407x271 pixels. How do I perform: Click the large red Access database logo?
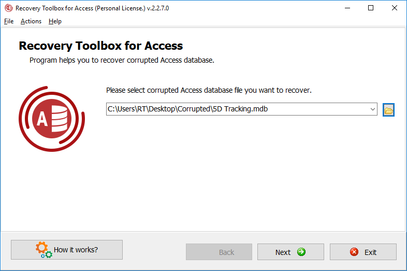point(52,119)
